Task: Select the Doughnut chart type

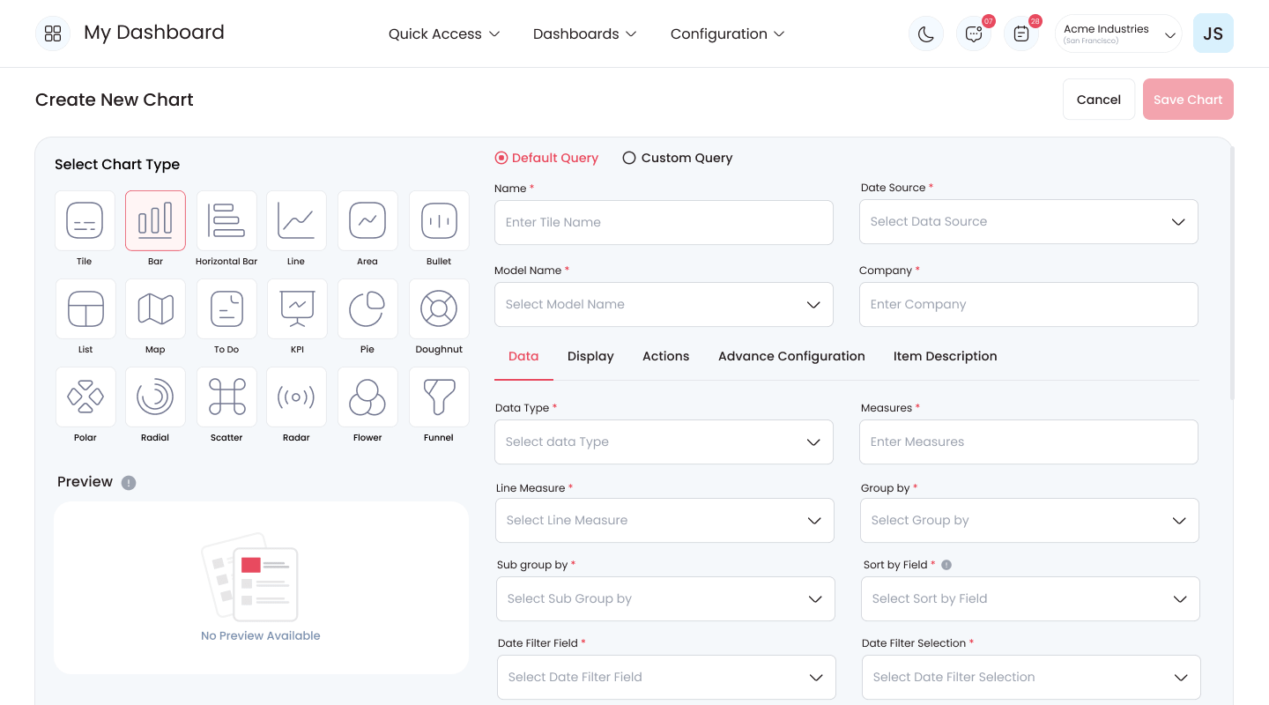Action: [439, 309]
